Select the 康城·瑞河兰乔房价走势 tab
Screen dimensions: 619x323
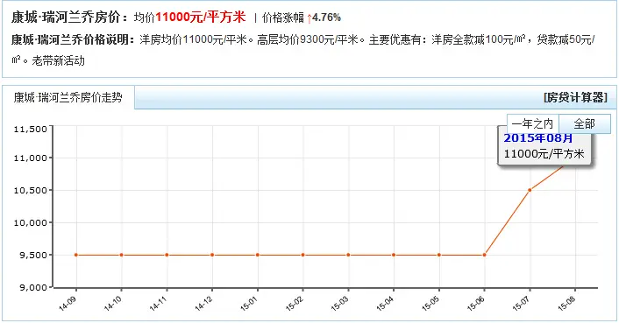tap(68, 97)
